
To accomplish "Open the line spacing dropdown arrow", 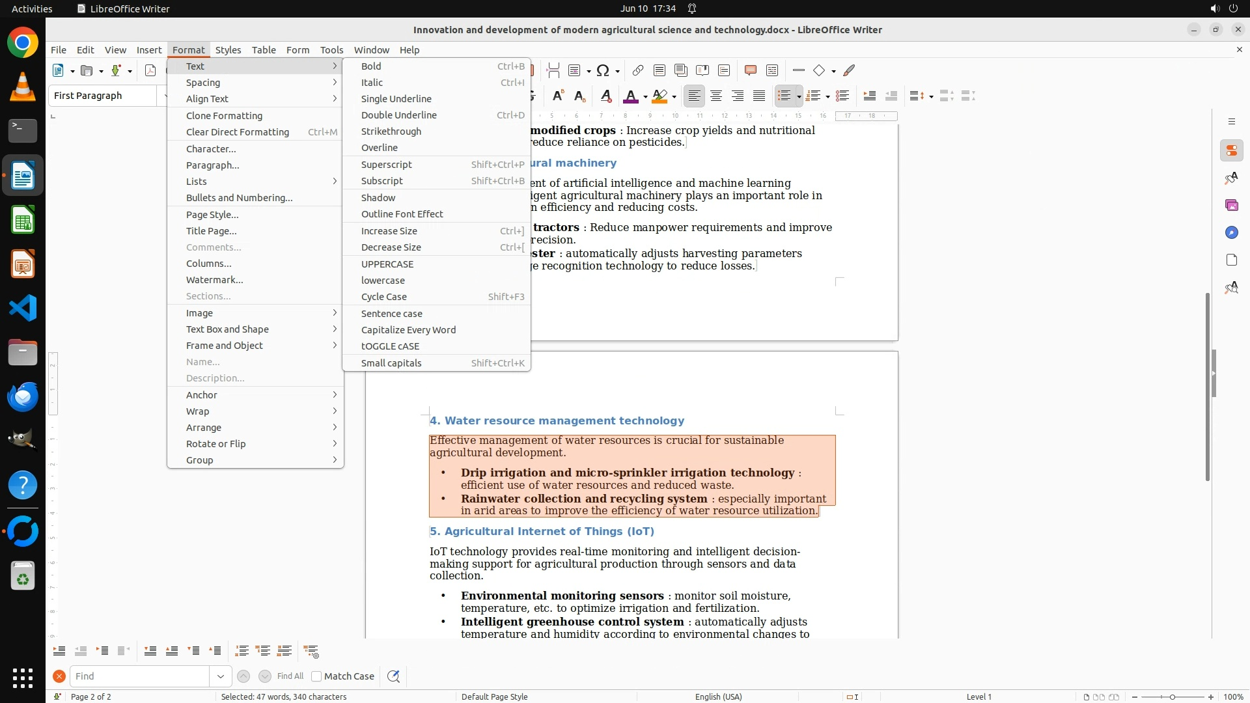I will pyautogui.click(x=931, y=97).
